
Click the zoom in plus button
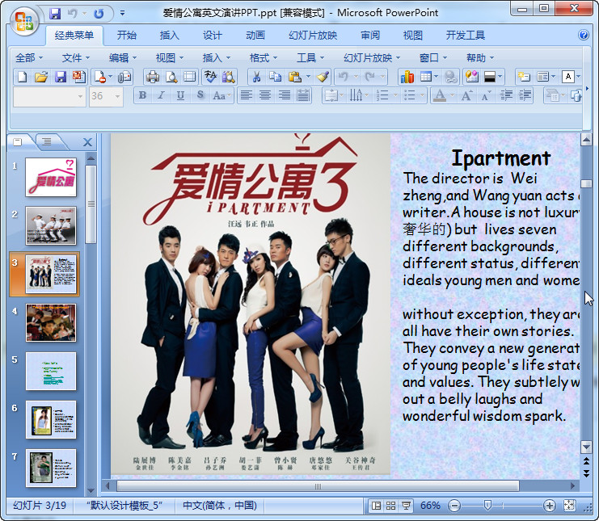(550, 506)
